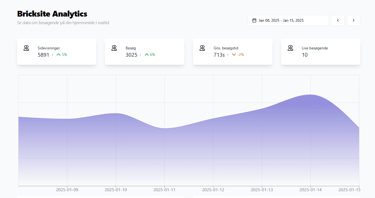This screenshot has height=198, width=375.
Task: Navigate to the previous date range with left chevron
Action: [x=338, y=20]
